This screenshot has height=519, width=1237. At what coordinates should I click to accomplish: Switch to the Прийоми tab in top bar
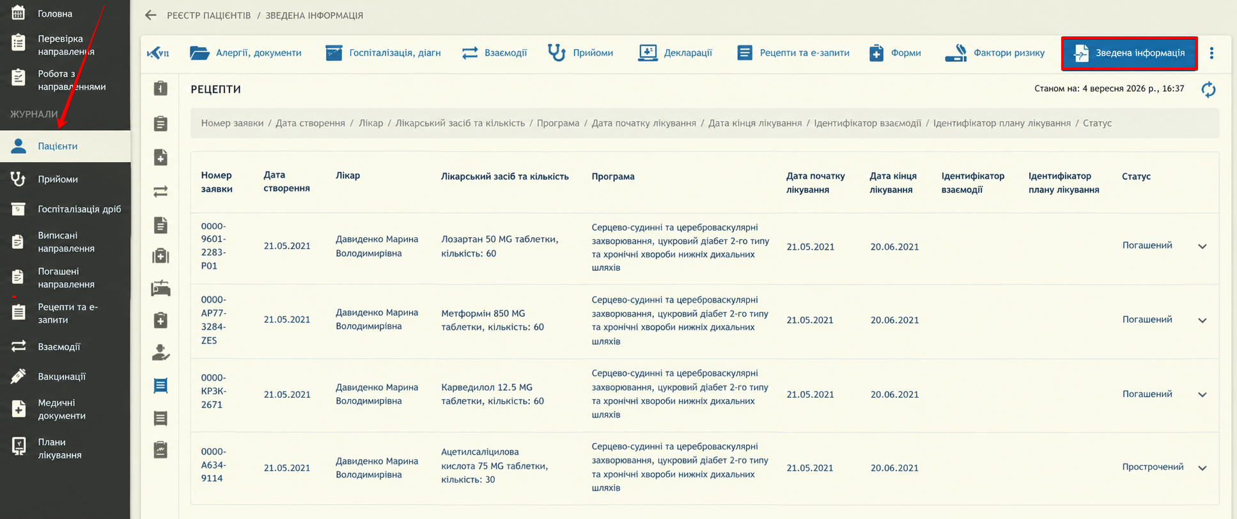click(580, 53)
